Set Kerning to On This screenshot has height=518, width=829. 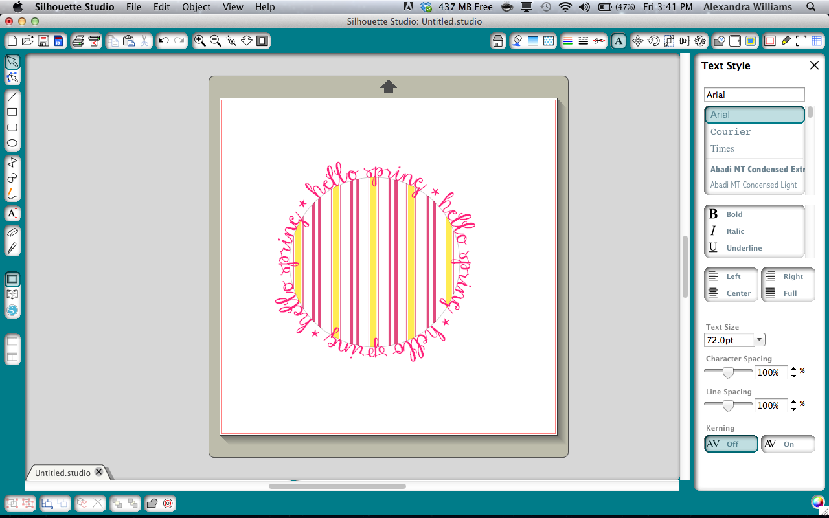point(788,444)
